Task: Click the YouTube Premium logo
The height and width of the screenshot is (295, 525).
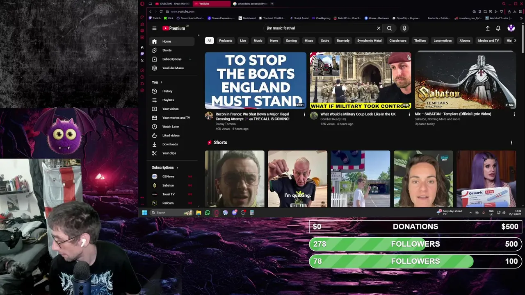Action: click(x=174, y=28)
